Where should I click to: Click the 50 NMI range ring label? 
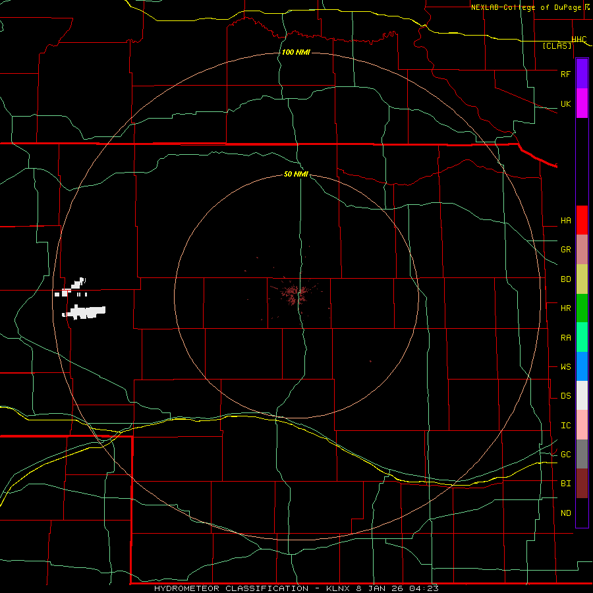(296, 174)
